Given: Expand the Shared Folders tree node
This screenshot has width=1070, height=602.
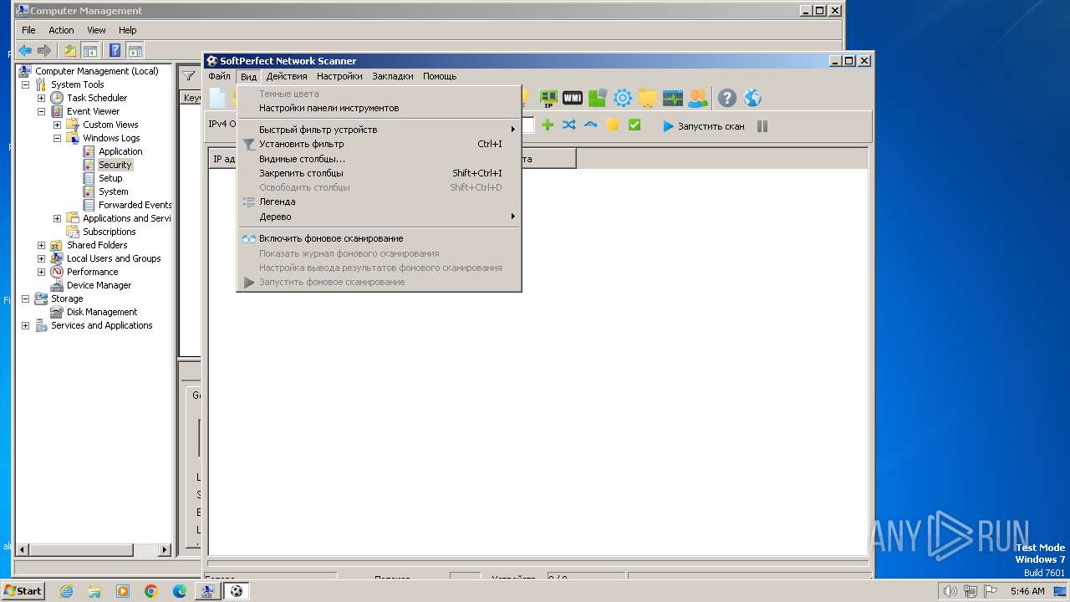Looking at the screenshot, I should tap(41, 245).
